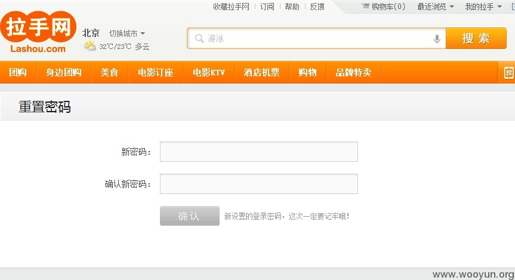Click the 收藏拉手网 link
The width and height of the screenshot is (515, 280).
point(231,7)
